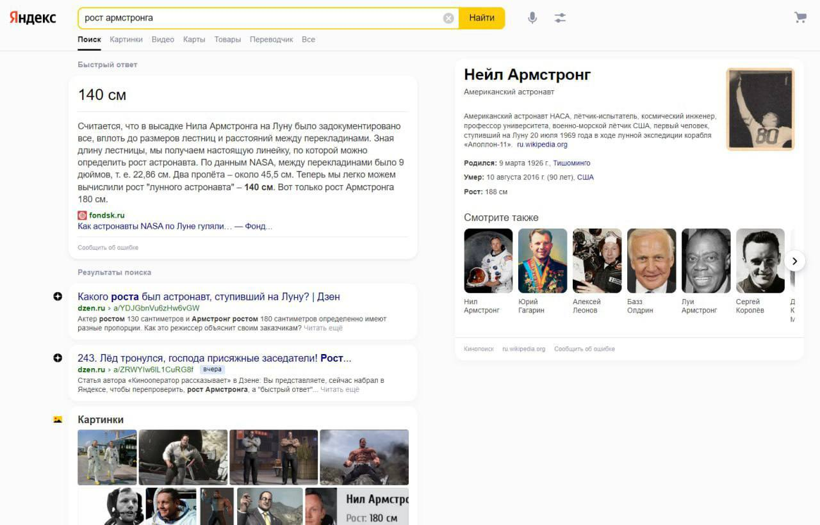Screen dimensions: 820x525
Task: Click 'Рост: 188 см' in info card
Action: [x=486, y=191]
